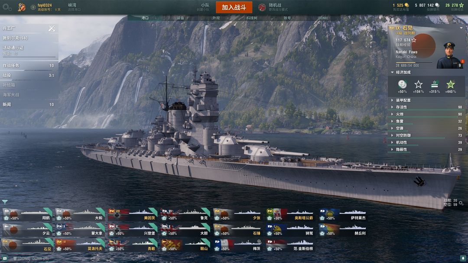
Task: Open the chat bubble icon
Action: 5,258
